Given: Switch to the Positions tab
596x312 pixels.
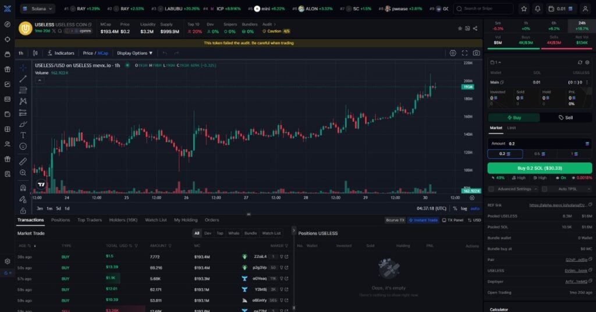Looking at the screenshot, I should [61, 220].
